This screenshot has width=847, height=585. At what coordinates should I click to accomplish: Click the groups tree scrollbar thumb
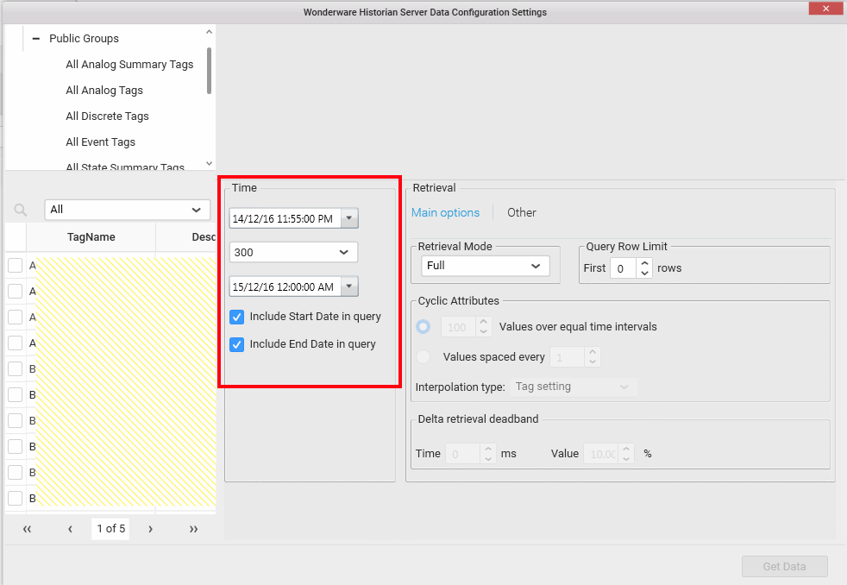209,71
